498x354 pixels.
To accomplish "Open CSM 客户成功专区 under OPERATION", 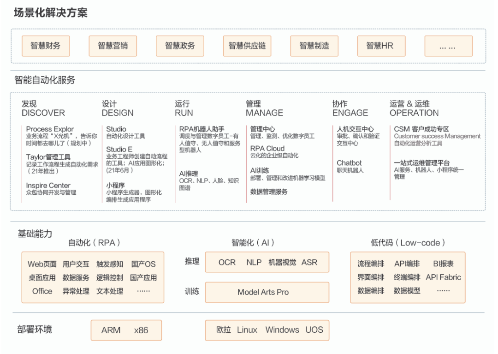I will pyautogui.click(x=421, y=129).
